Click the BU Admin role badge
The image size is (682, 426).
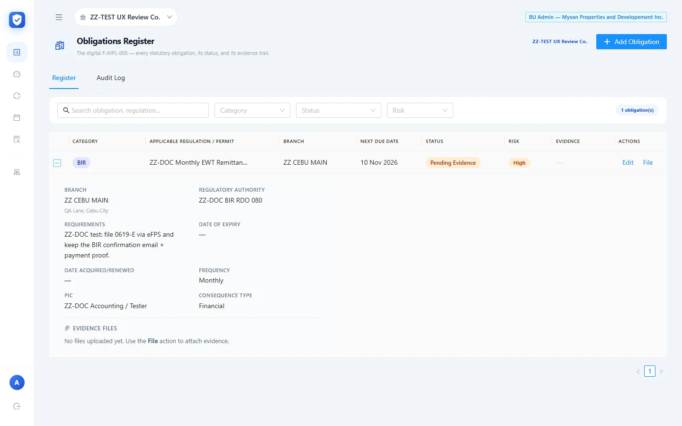coord(596,17)
